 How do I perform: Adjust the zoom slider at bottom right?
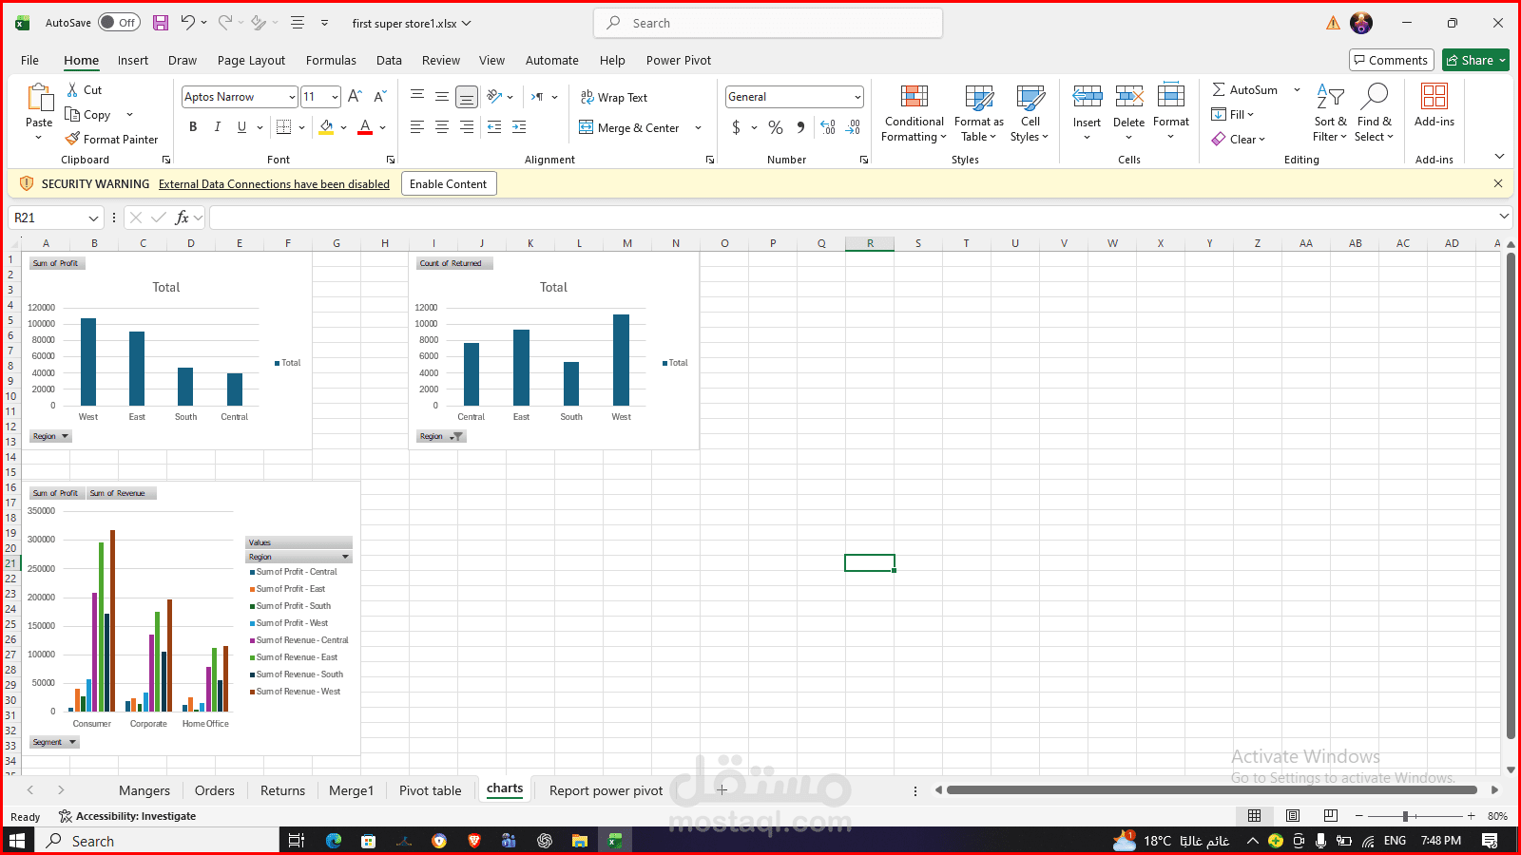click(x=1407, y=815)
